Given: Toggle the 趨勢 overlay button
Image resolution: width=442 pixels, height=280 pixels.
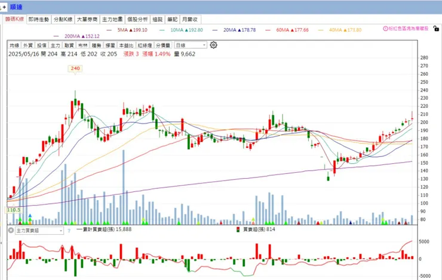Looking at the screenshot, I should click(96, 45).
